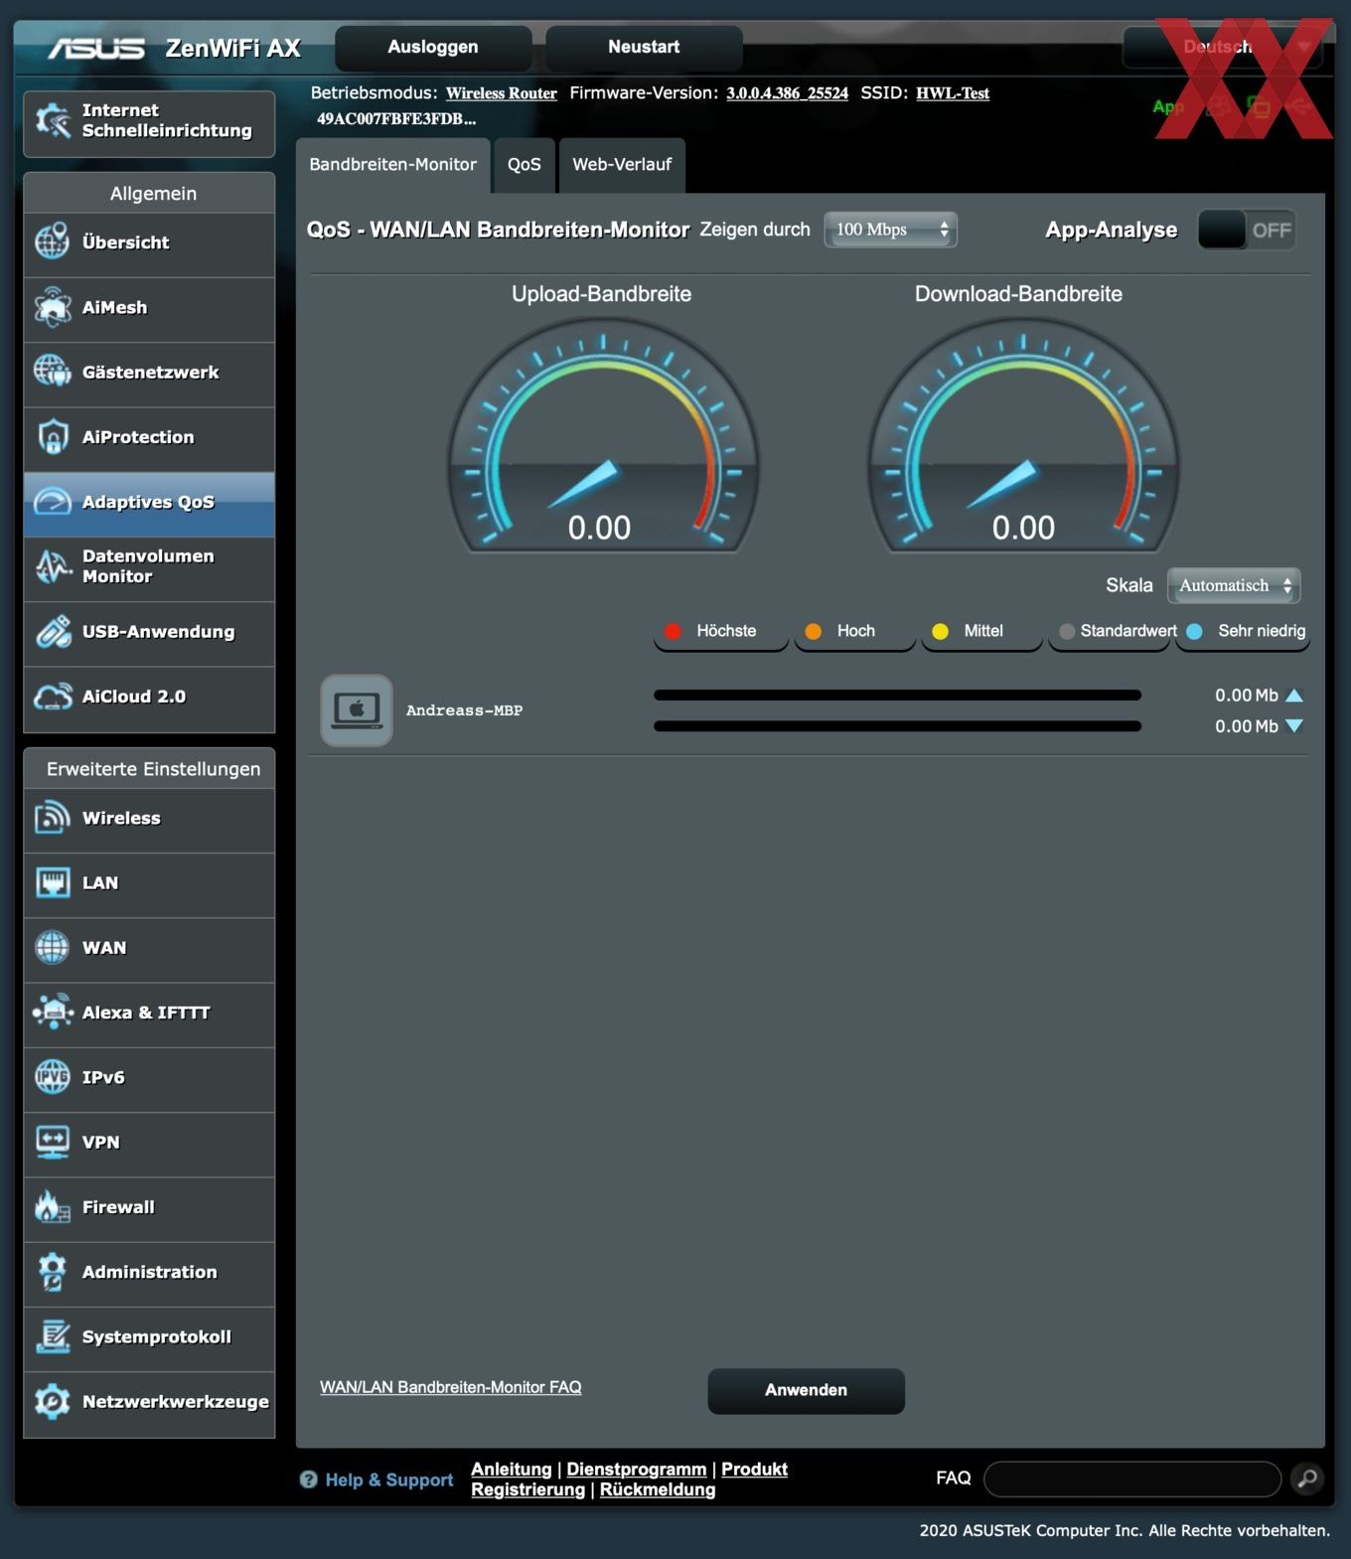This screenshot has height=1559, width=1351.
Task: Click the Ausloggen button
Action: [433, 48]
